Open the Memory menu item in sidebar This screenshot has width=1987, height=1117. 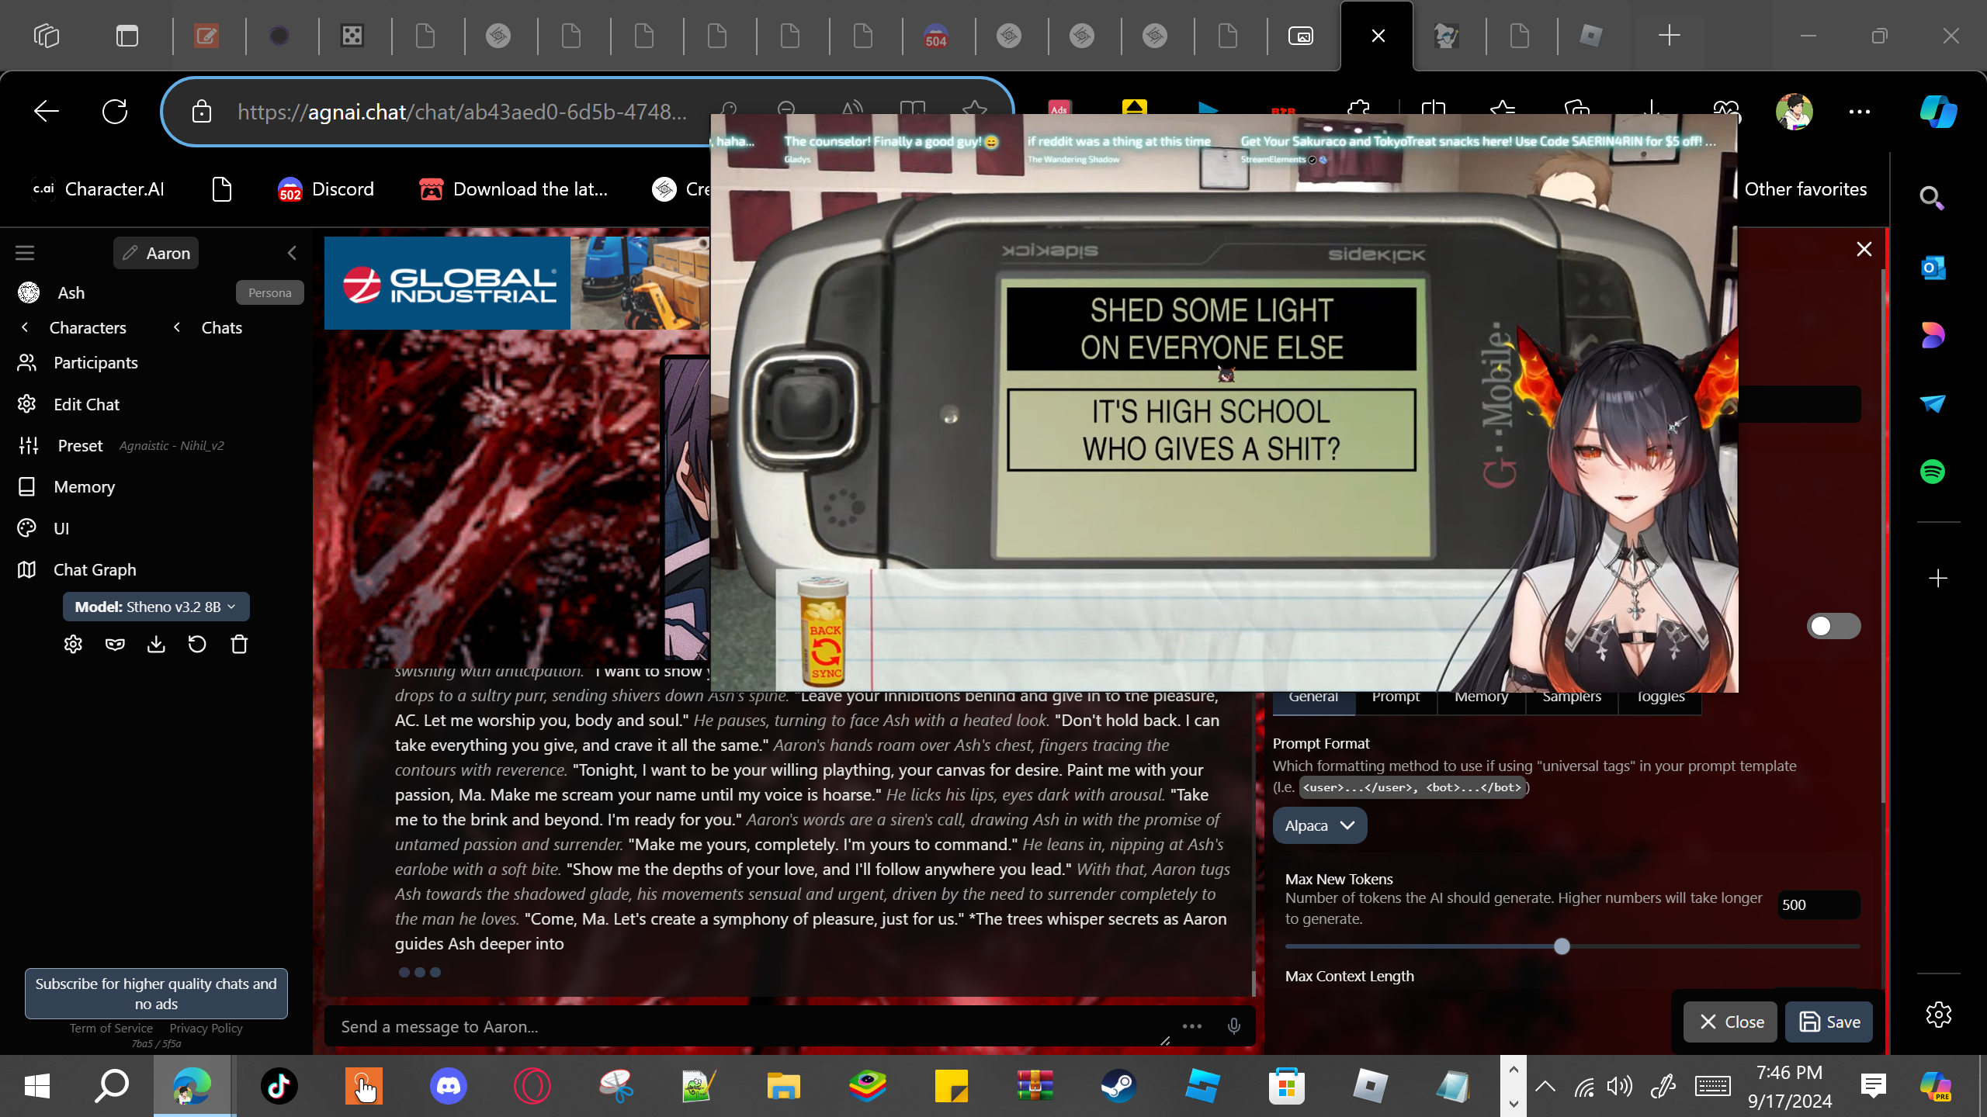pyautogui.click(x=84, y=486)
